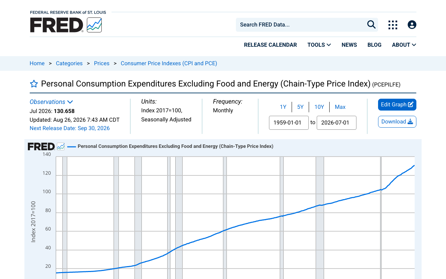Viewport: 446px width, 279px height.
Task: Click the Updated: Aug 26, 2026 text
Action: [75, 120]
